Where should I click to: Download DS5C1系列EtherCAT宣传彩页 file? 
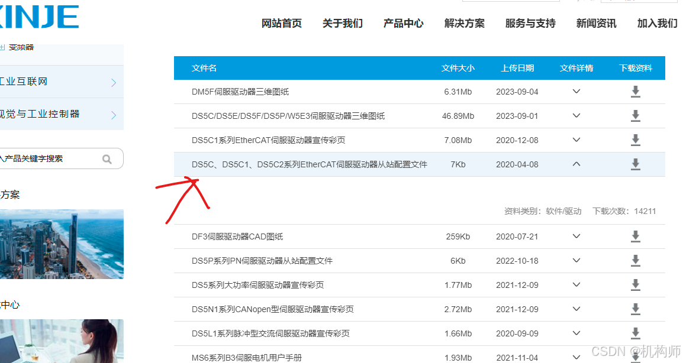[636, 140]
